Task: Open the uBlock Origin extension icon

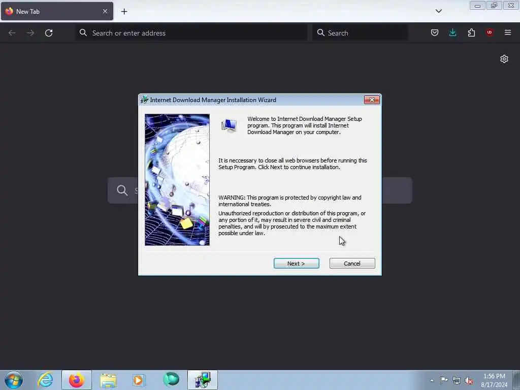Action: 490,32
